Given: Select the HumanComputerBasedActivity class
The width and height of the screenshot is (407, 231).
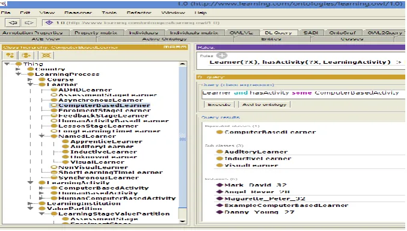Looking at the screenshot, I should click(117, 199).
